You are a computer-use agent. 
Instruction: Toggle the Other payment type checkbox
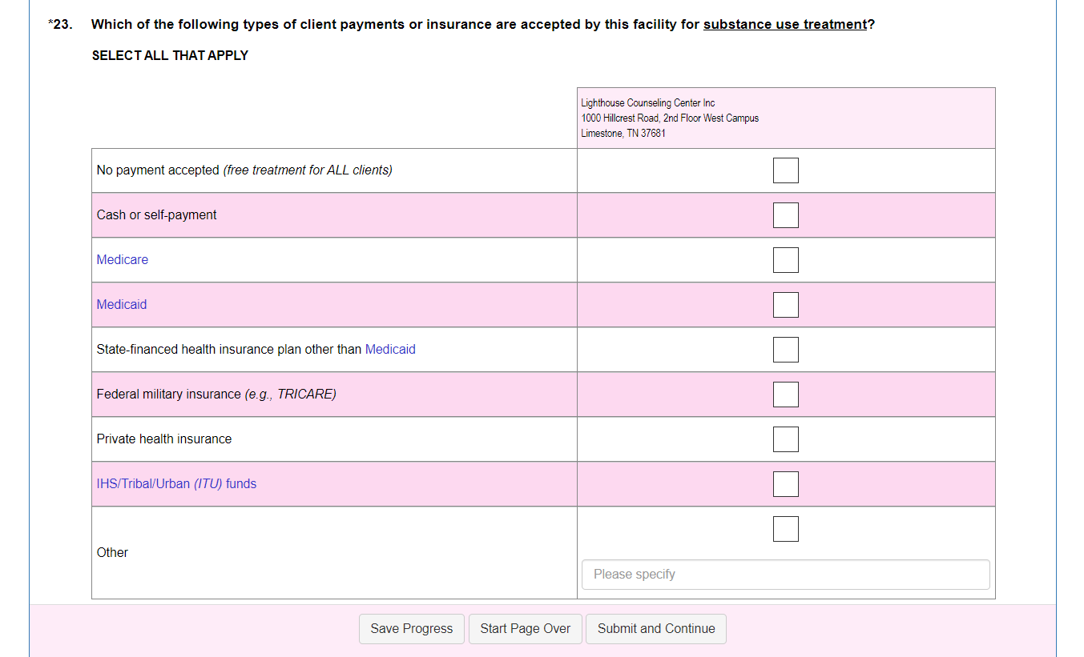(785, 529)
